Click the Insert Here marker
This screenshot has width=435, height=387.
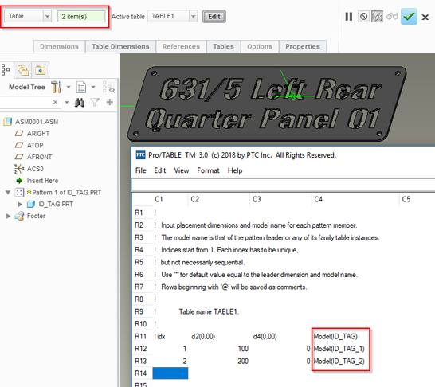[42, 181]
